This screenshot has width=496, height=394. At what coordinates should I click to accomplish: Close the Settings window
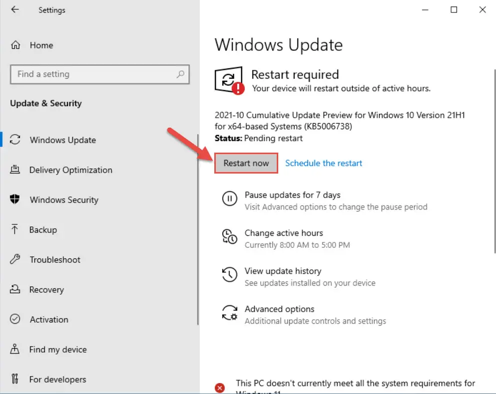(x=483, y=10)
